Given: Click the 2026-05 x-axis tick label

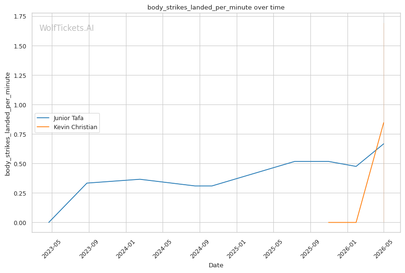Looking at the screenshot, I should tap(383, 248).
